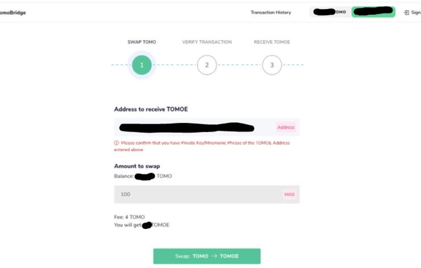
Task: Click the TomoBridge logo text
Action: [x=13, y=13]
